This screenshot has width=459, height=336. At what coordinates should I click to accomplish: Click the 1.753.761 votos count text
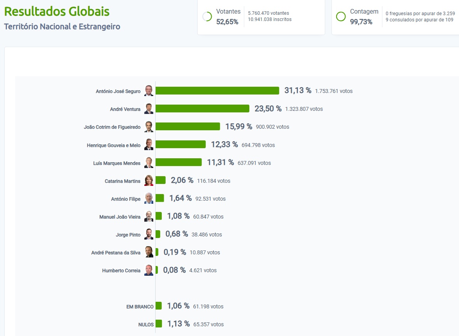[334, 91]
